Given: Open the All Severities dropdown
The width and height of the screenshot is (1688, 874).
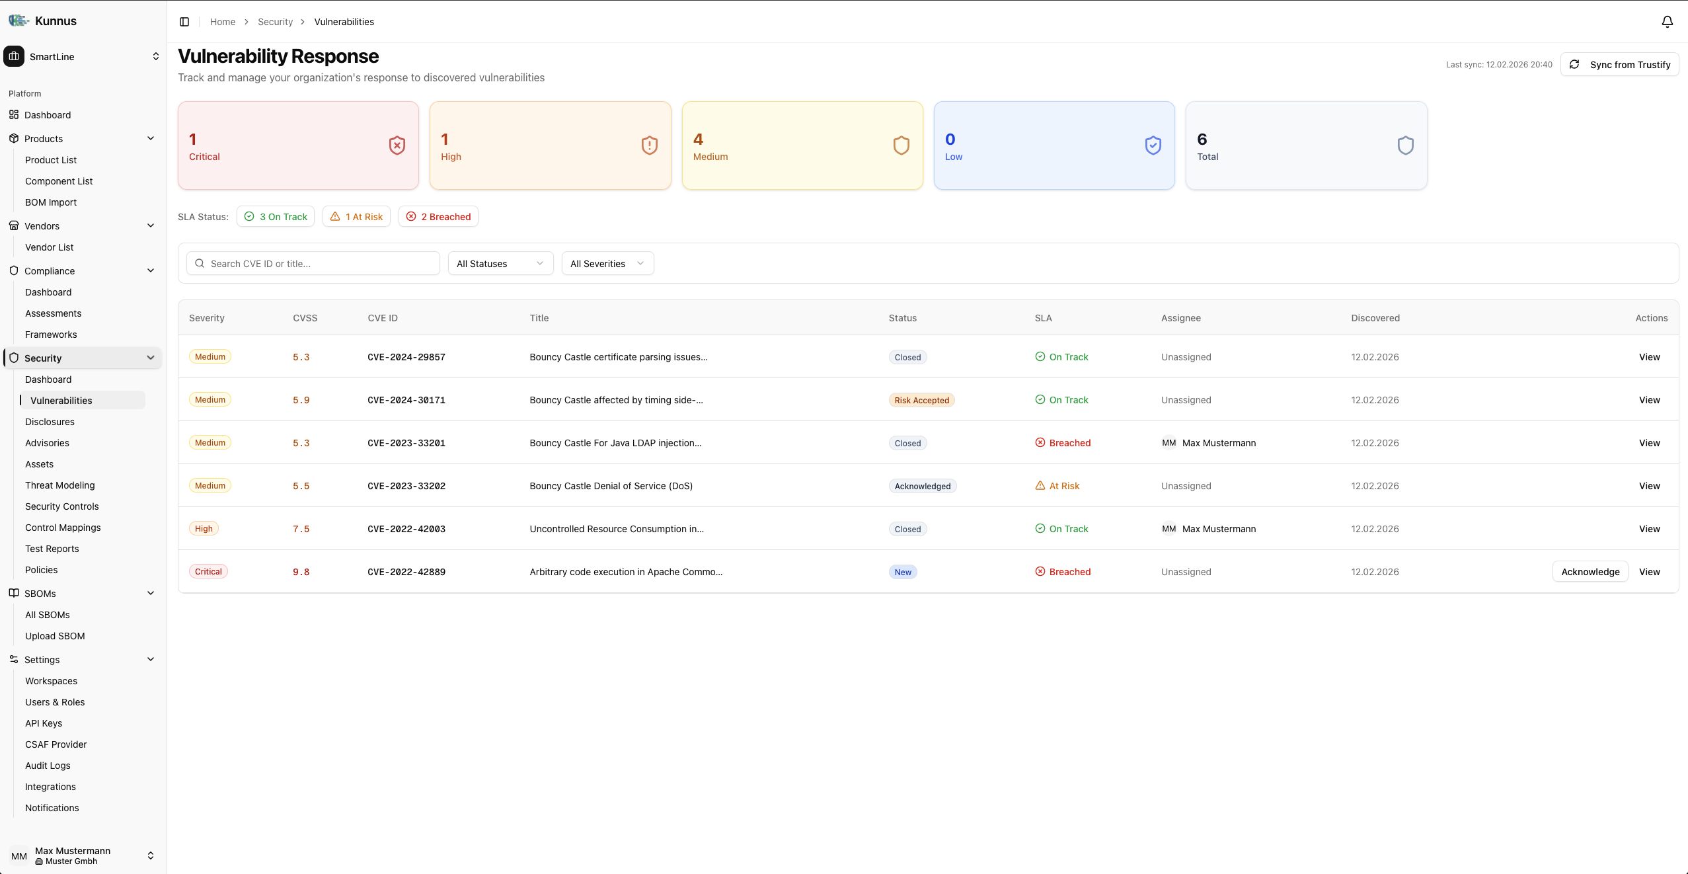Looking at the screenshot, I should pyautogui.click(x=607, y=264).
